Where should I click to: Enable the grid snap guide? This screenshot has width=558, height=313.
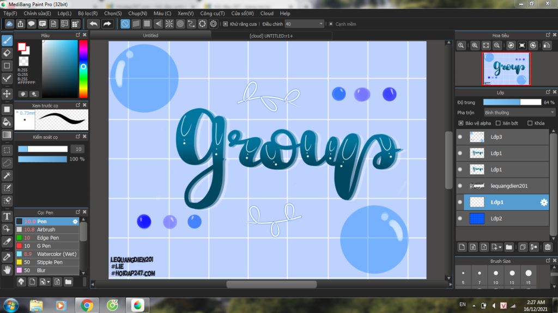(147, 24)
